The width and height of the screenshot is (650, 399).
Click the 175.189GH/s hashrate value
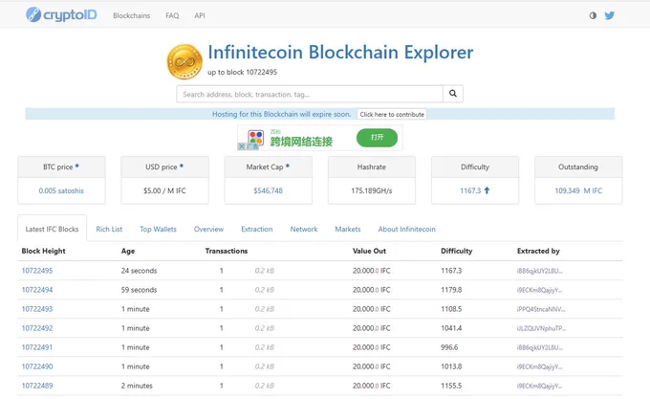point(372,190)
